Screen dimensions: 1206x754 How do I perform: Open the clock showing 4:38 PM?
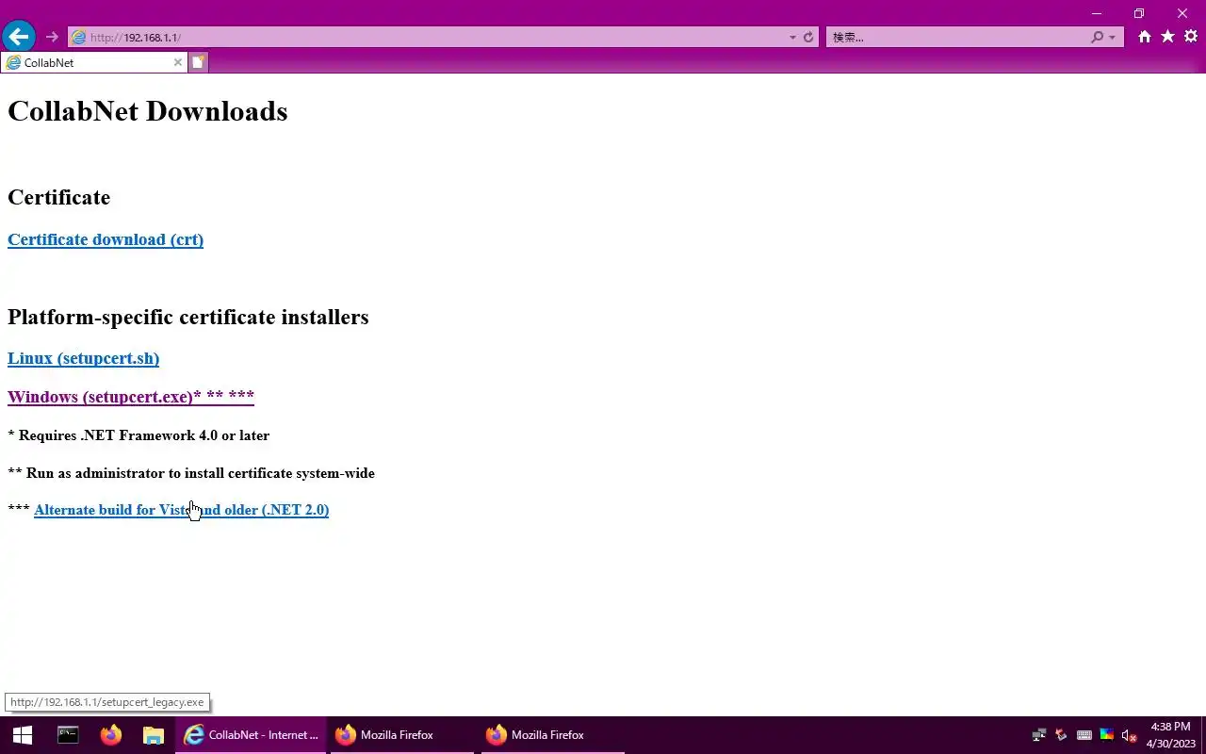(x=1169, y=735)
